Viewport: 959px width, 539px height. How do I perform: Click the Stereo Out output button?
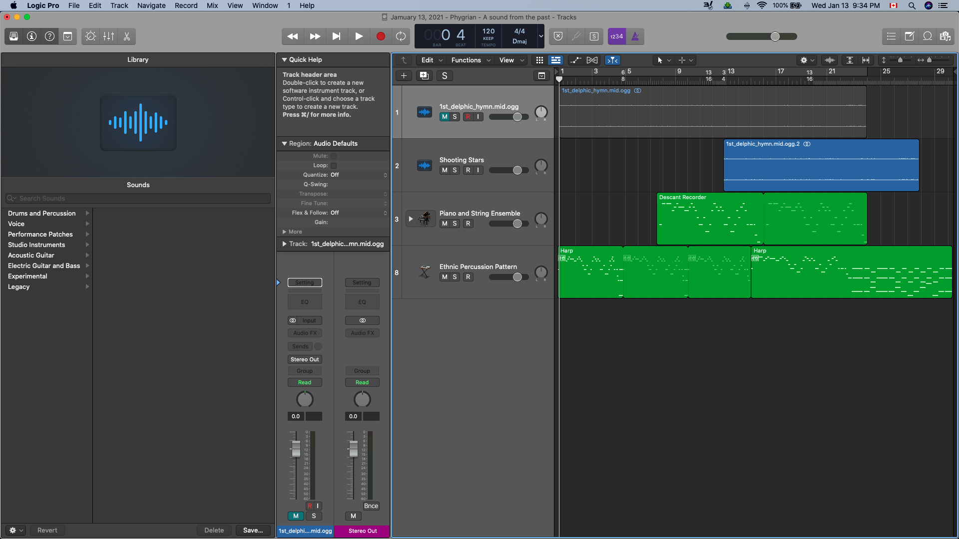coord(305,359)
